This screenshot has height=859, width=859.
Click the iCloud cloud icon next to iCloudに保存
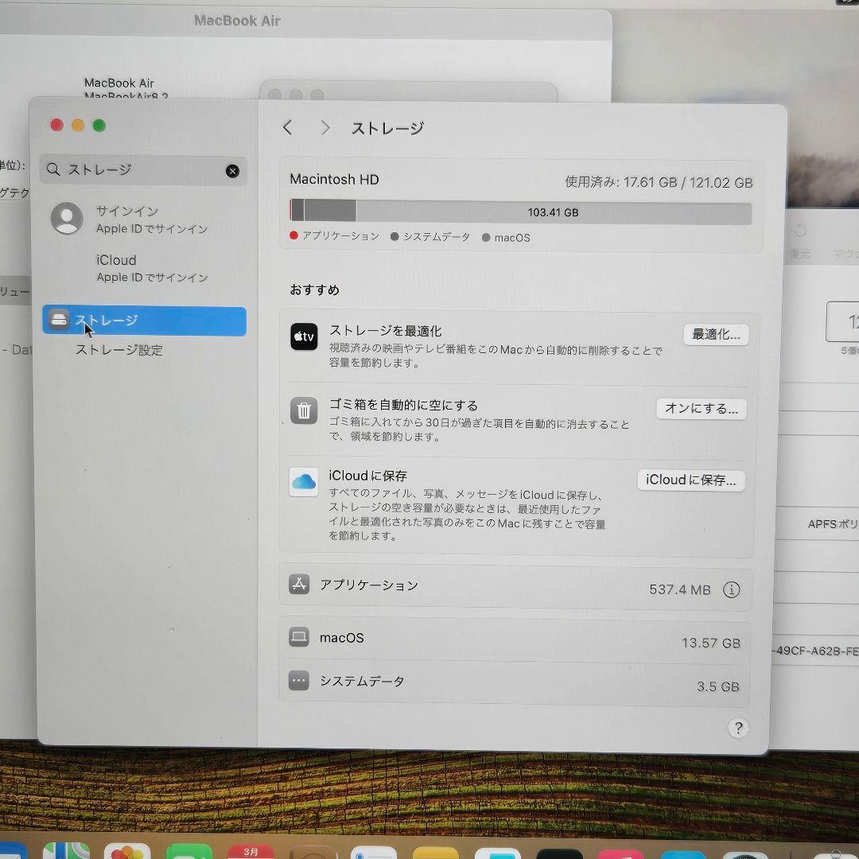(x=303, y=481)
